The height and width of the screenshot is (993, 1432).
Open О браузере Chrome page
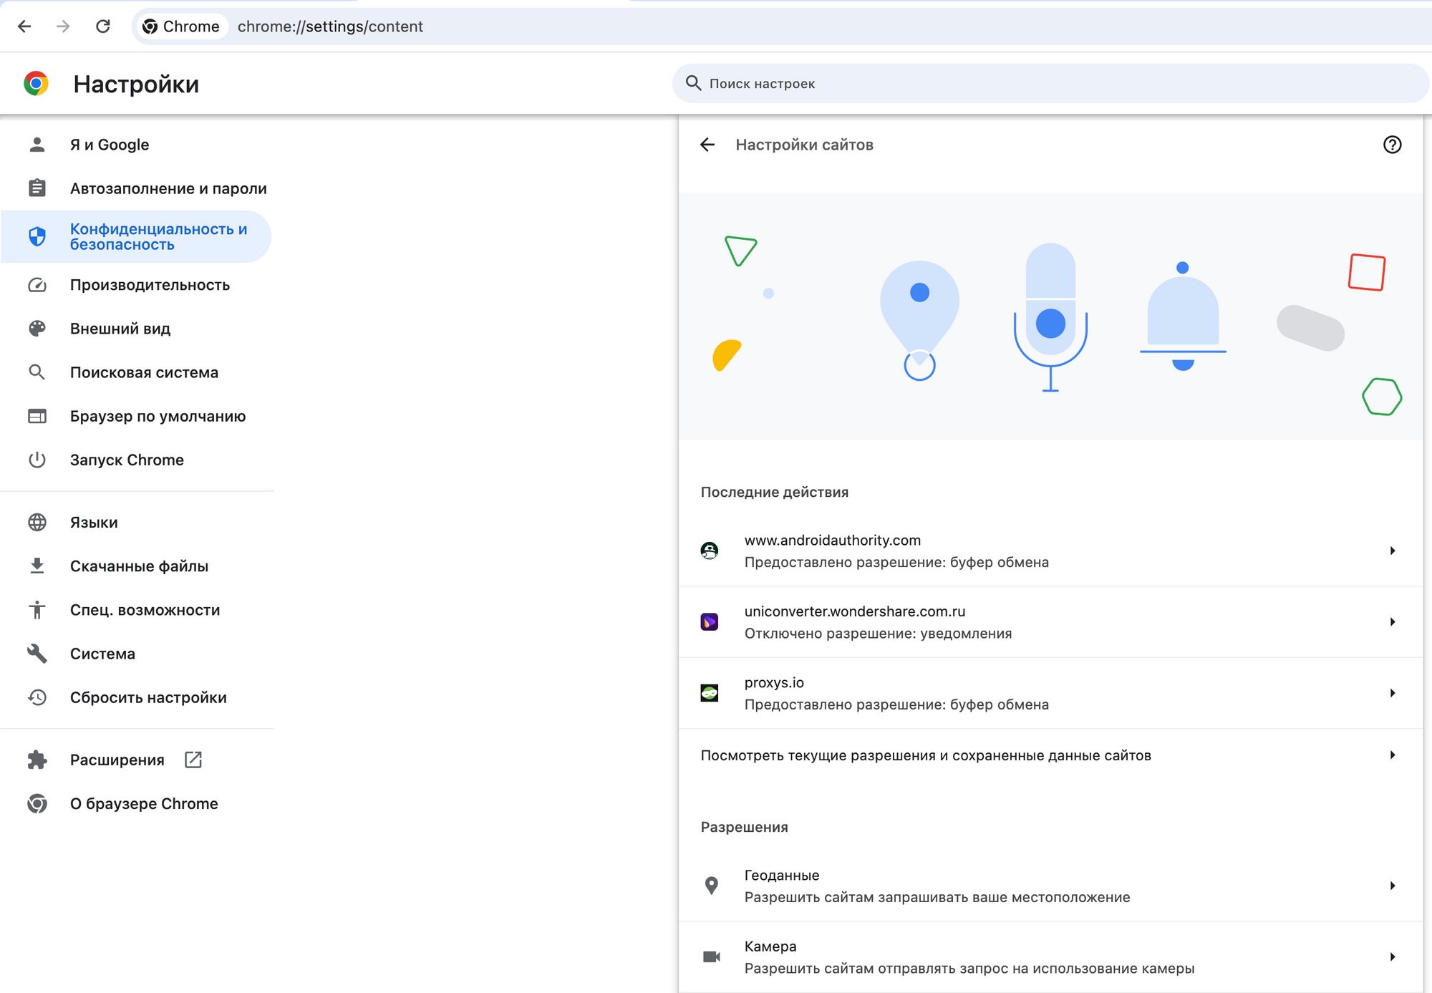pos(144,803)
